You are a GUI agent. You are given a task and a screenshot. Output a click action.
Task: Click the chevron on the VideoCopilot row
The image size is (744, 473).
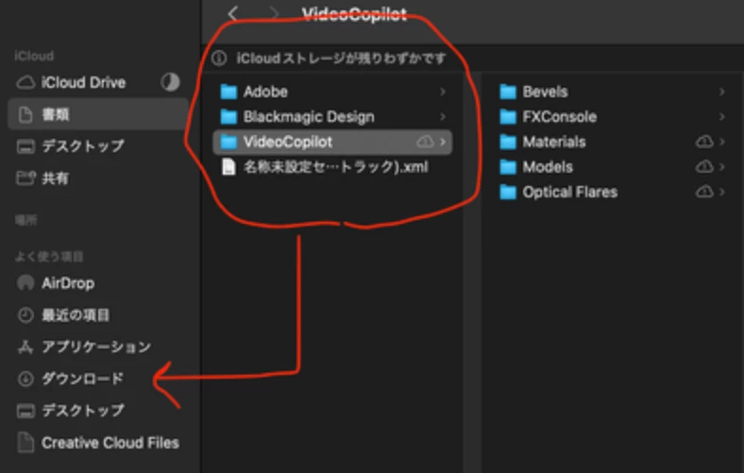tap(443, 142)
